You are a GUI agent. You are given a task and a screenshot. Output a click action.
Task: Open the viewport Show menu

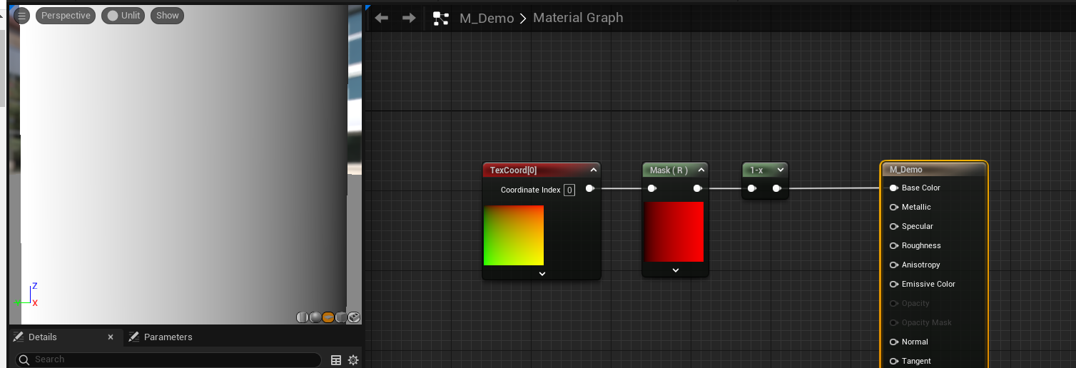(x=168, y=16)
